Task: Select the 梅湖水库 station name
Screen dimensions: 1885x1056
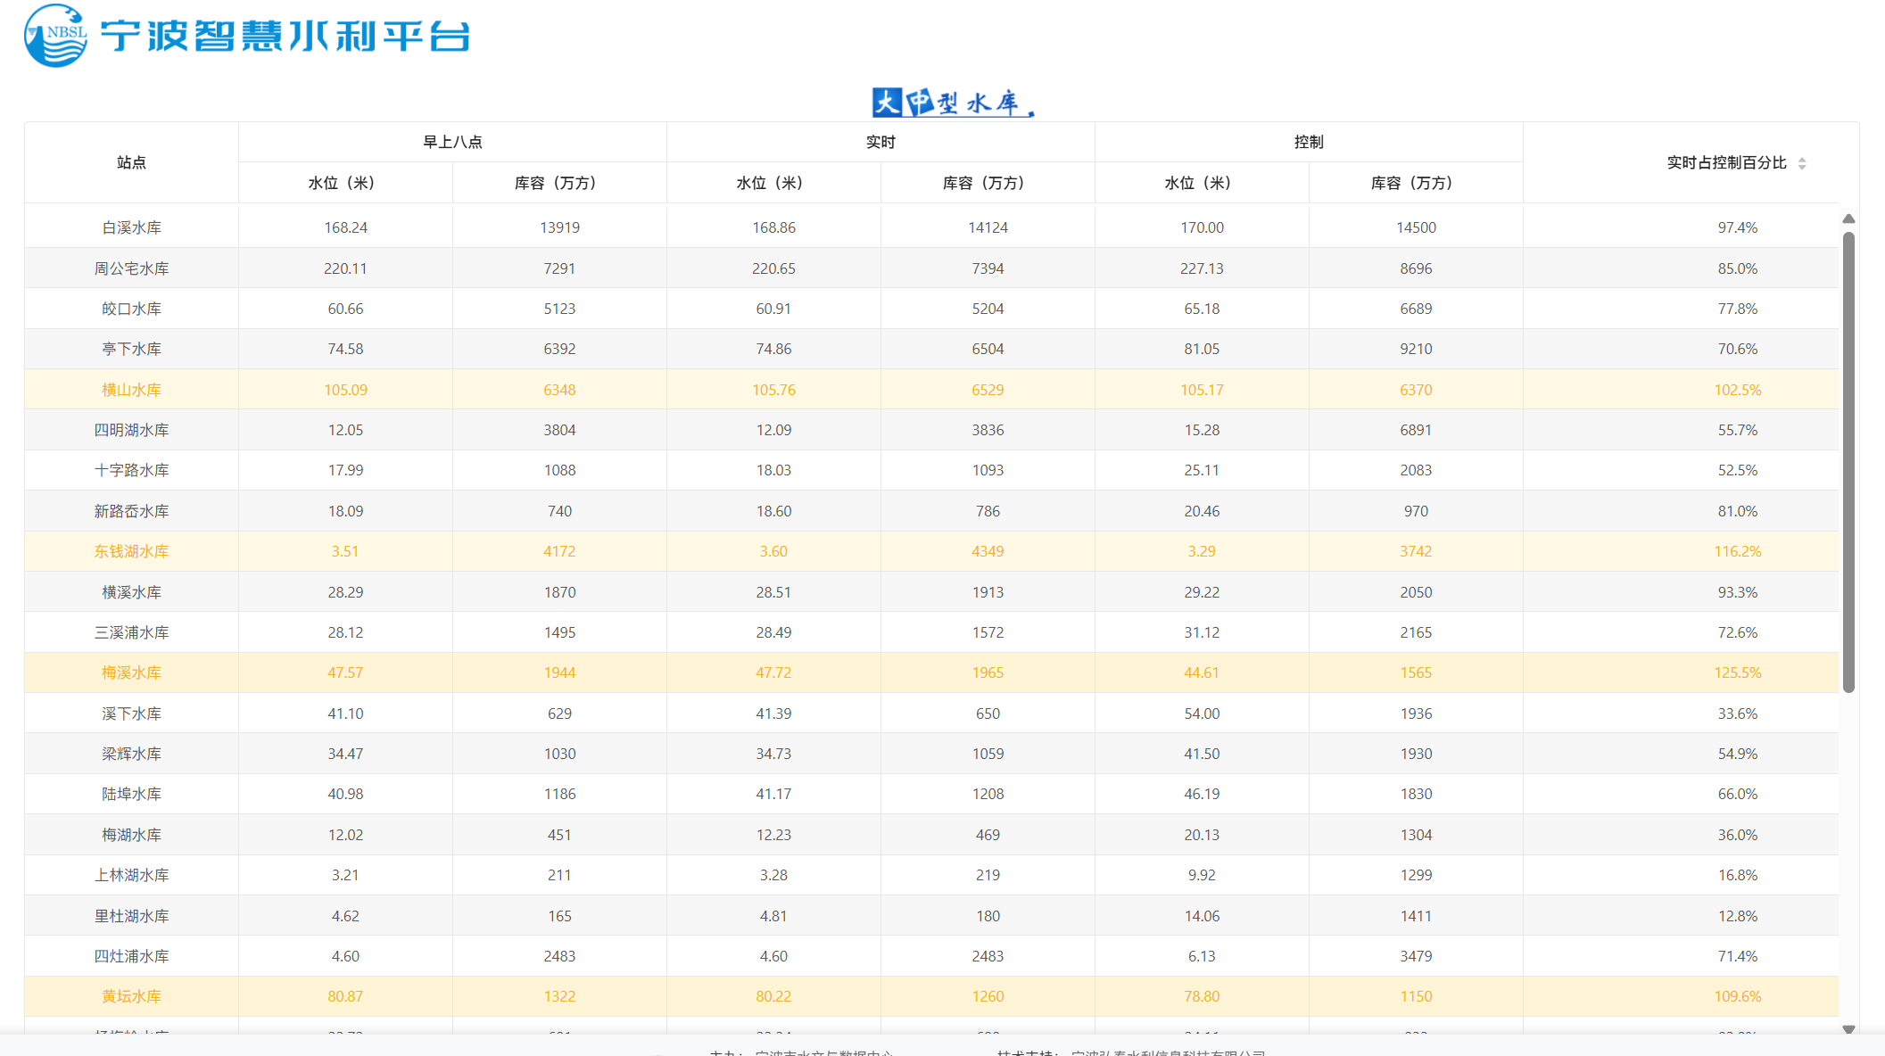Action: coord(131,835)
